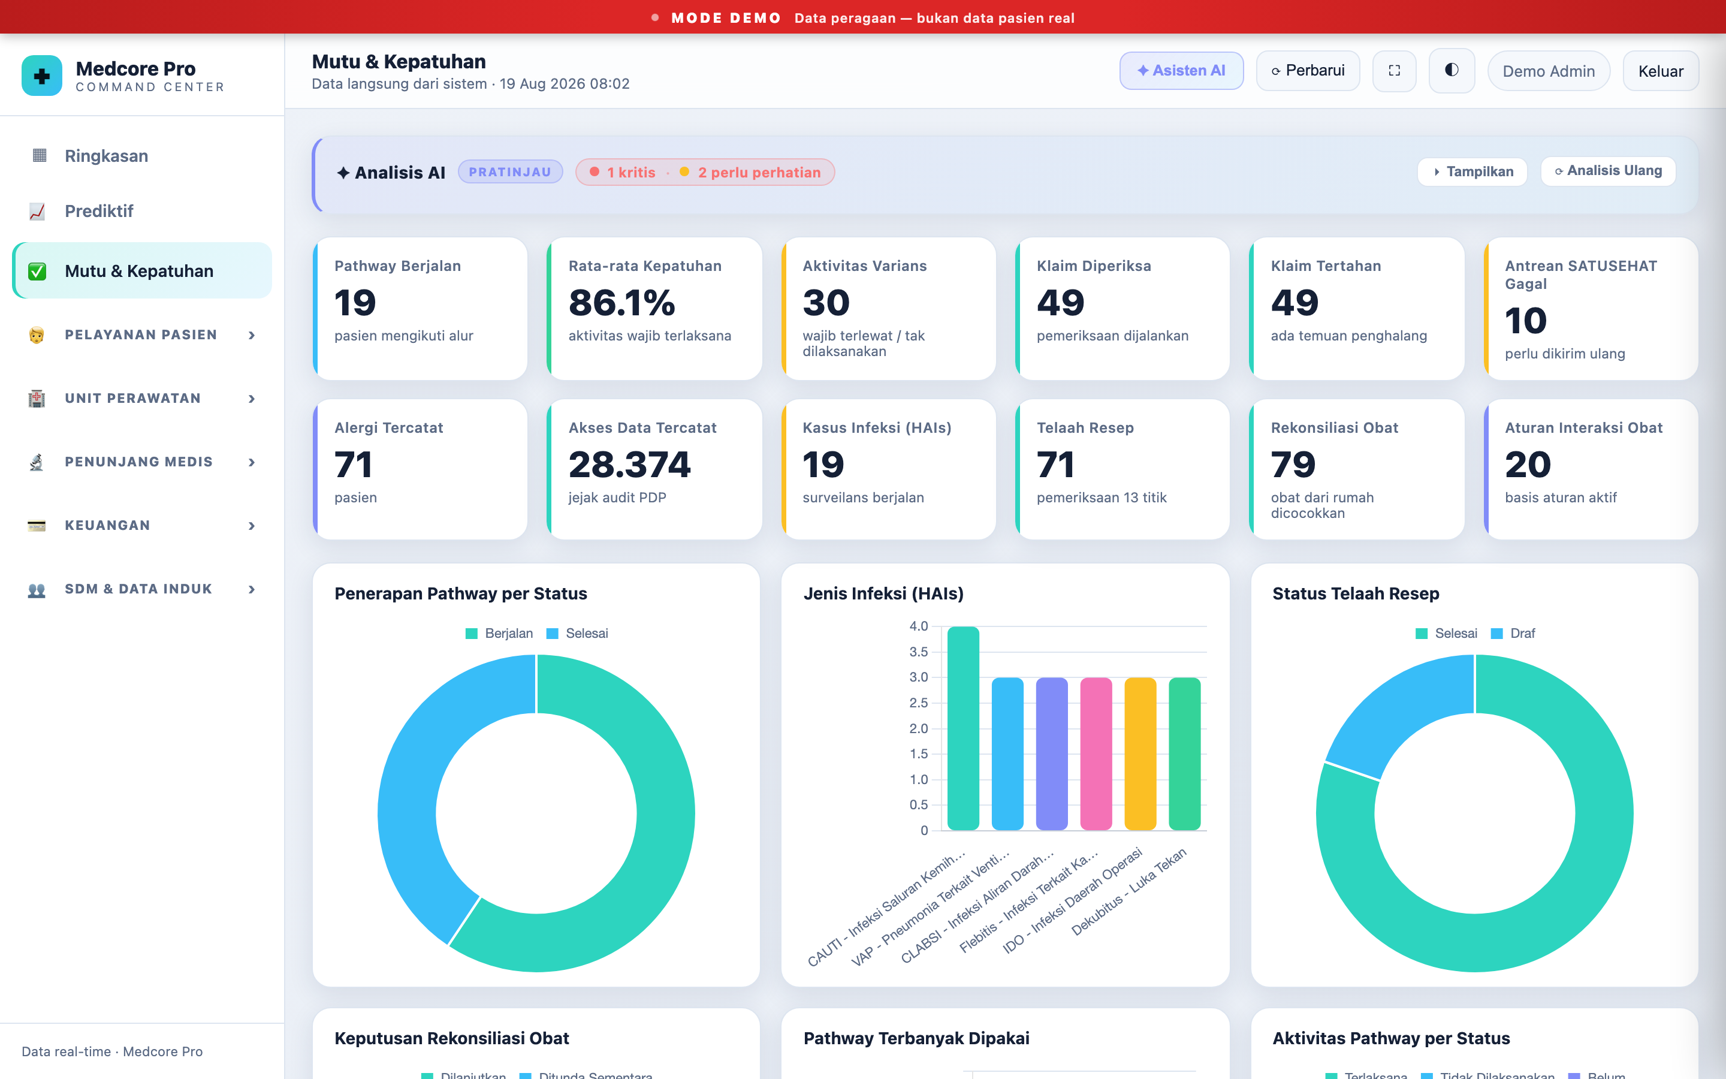This screenshot has height=1079, width=1726.
Task: Click the Ringkasan grid icon in sidebar
Action: [39, 156]
